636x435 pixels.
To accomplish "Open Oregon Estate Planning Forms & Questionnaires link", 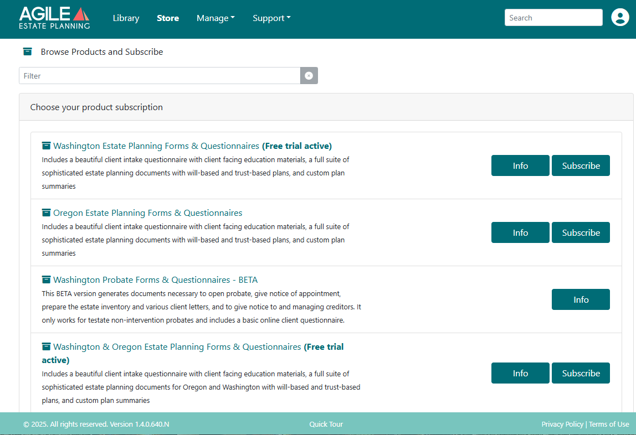I will point(147,213).
